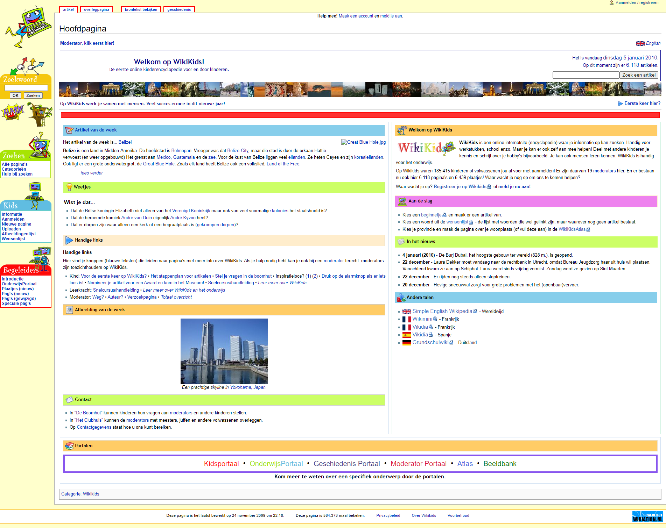
Task: Click the UK flag next to English
Action: (640, 43)
